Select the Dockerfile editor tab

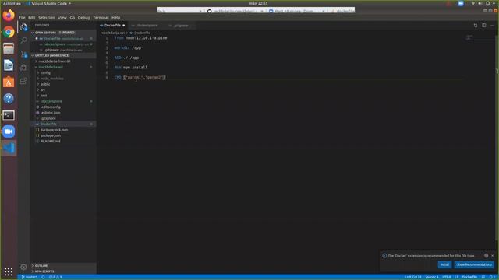[x=112, y=26]
